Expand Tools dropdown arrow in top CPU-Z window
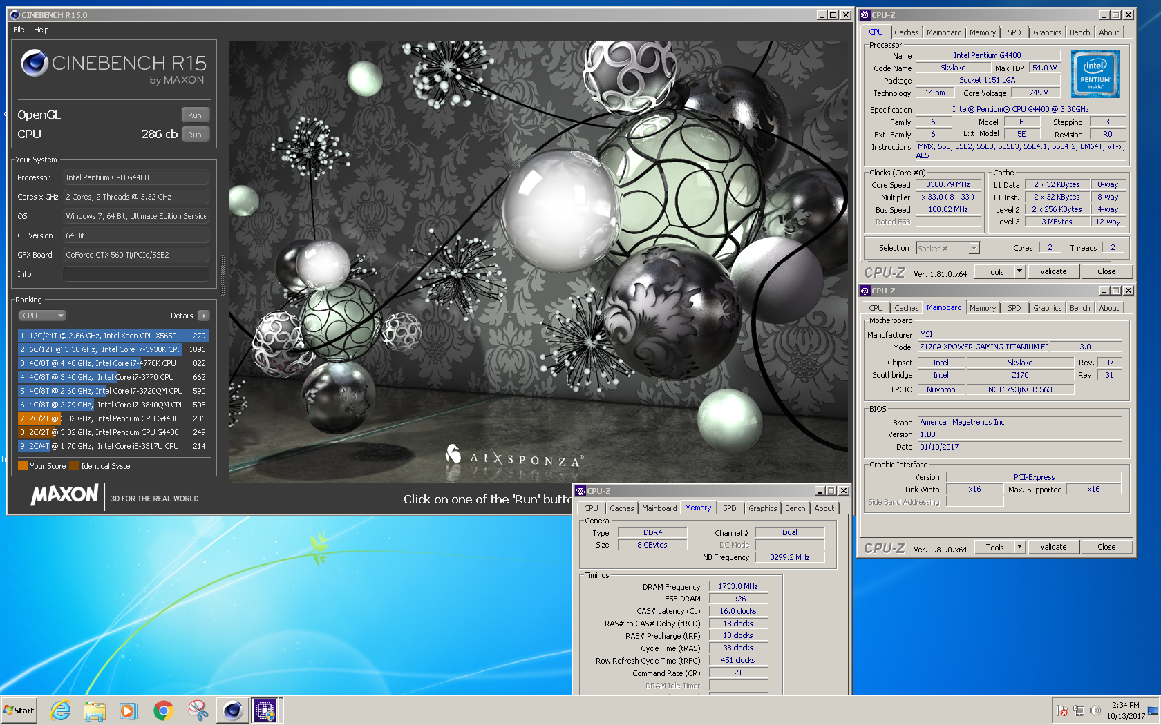Viewport: 1161px width, 725px height. pos(1019,271)
